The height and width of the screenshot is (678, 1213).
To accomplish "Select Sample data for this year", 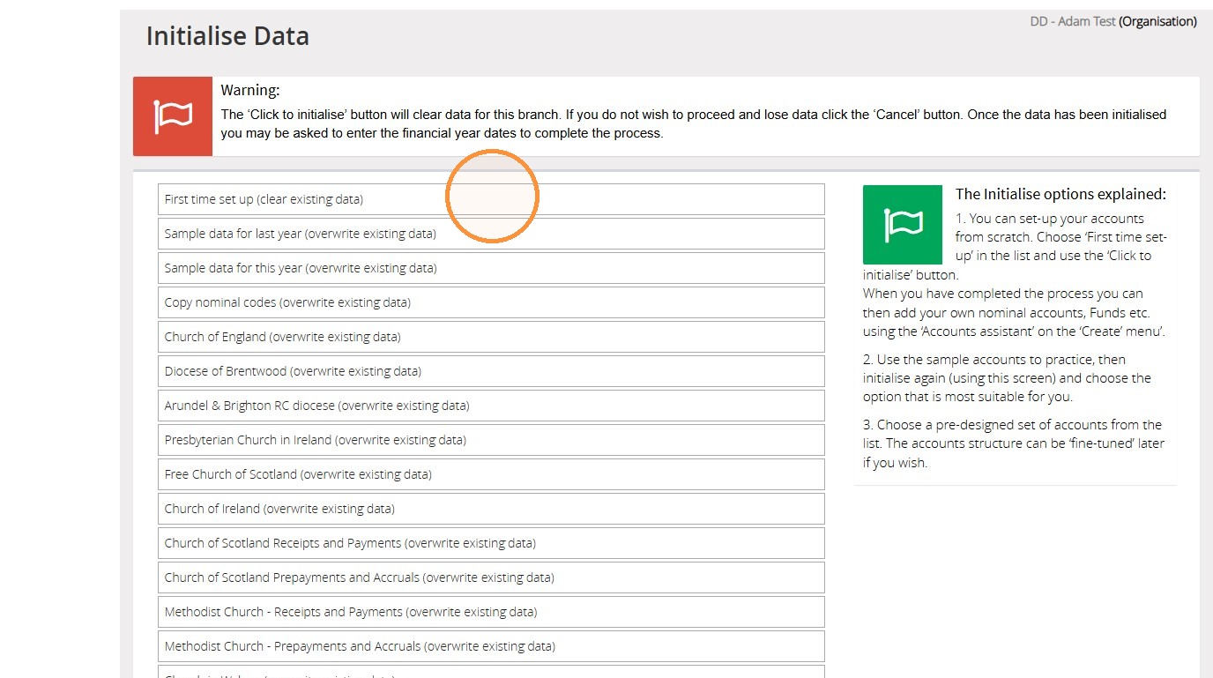I will coord(491,268).
